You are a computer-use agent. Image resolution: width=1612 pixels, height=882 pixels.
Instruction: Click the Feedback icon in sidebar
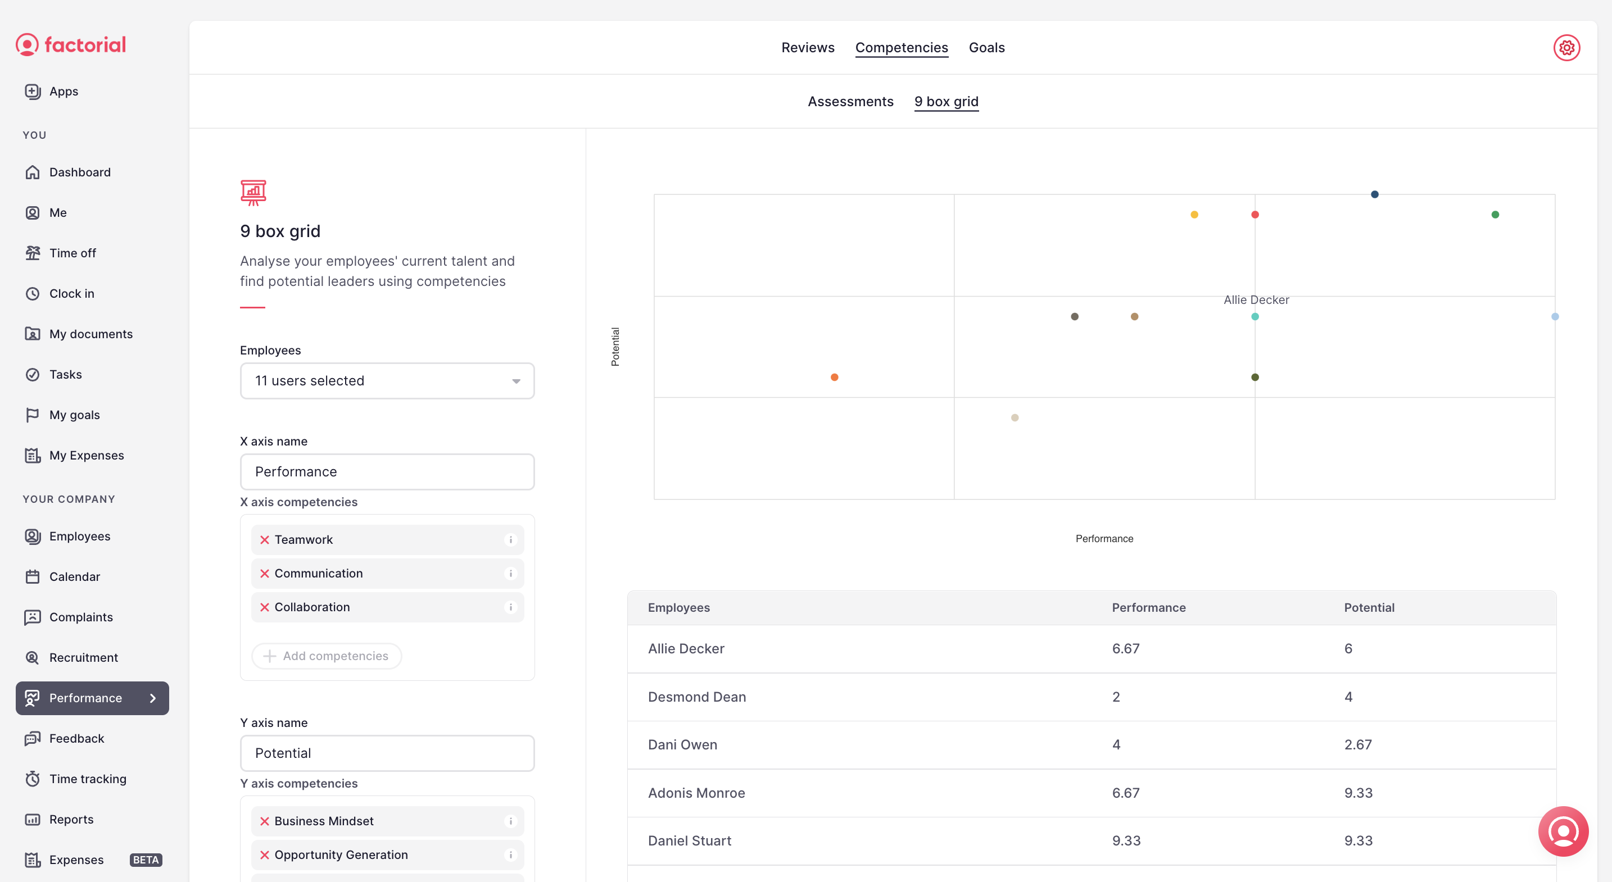31,739
